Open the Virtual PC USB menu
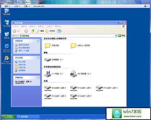151x120 pixels. 17,6
